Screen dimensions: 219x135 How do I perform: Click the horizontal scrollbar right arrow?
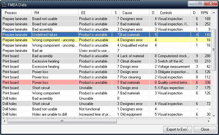point(209,121)
